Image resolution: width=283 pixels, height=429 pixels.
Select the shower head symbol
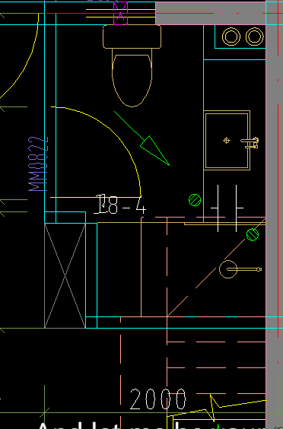point(240,269)
